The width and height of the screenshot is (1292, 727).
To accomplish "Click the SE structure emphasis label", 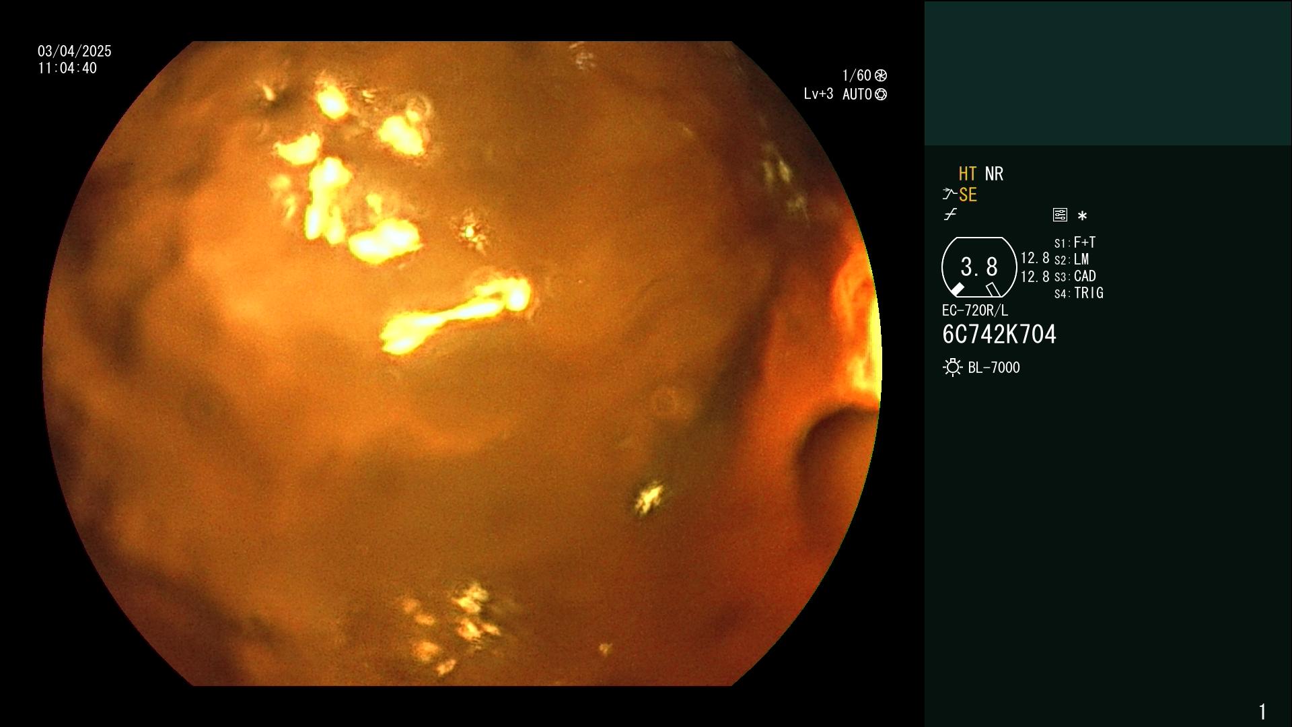I will point(968,195).
